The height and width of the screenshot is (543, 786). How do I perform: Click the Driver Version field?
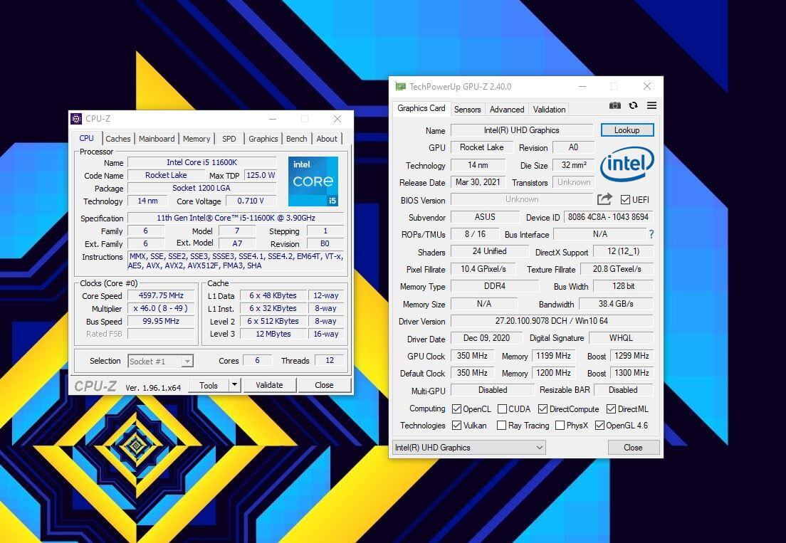point(552,320)
